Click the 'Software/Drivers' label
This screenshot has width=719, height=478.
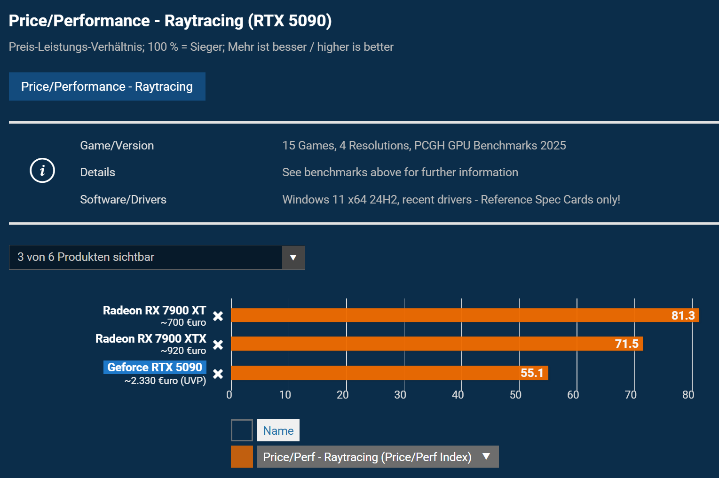tap(123, 200)
